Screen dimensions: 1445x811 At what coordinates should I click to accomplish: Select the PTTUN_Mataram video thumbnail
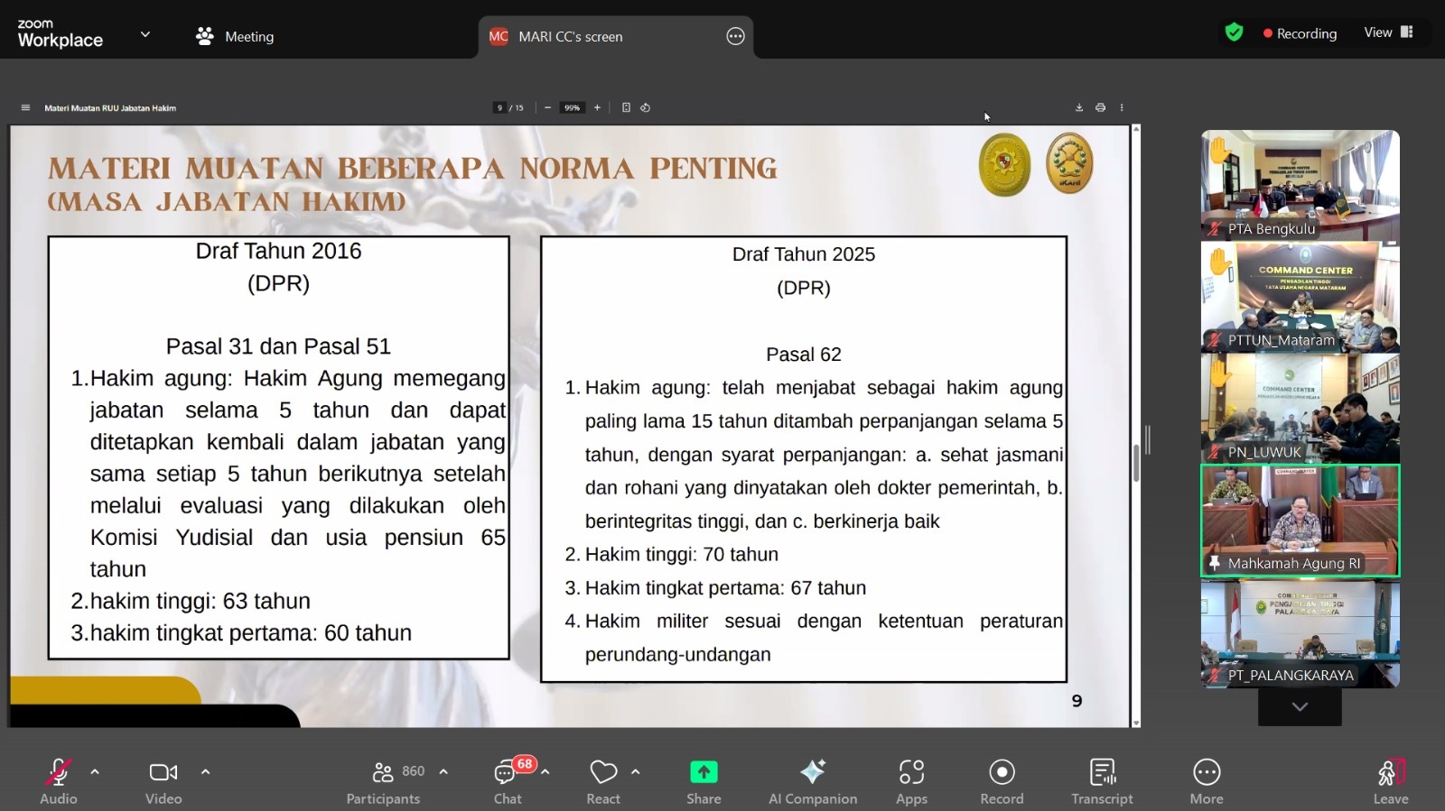tap(1300, 297)
